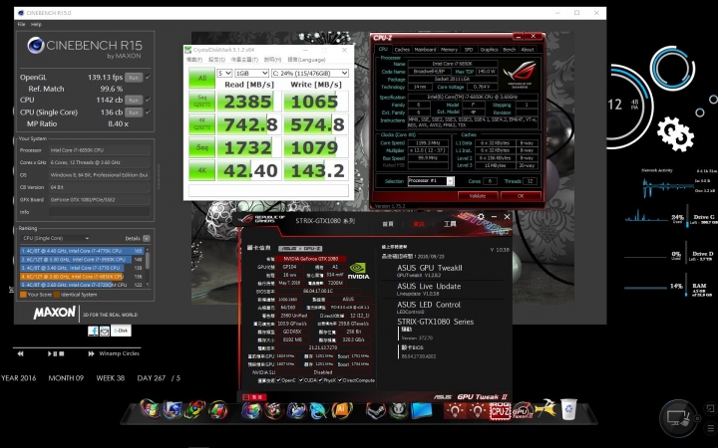Click the email envelope icon on desktop
Image resolution: width=718 pixels, height=448 pixels.
(105, 331)
